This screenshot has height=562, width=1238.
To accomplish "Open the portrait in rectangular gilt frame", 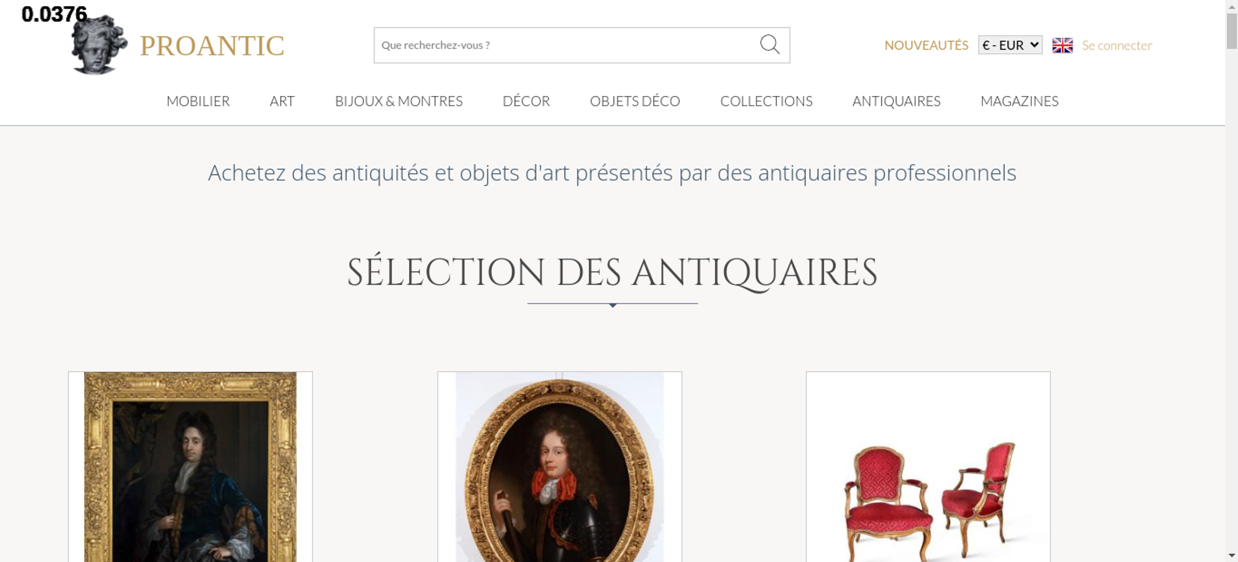I will pyautogui.click(x=191, y=467).
